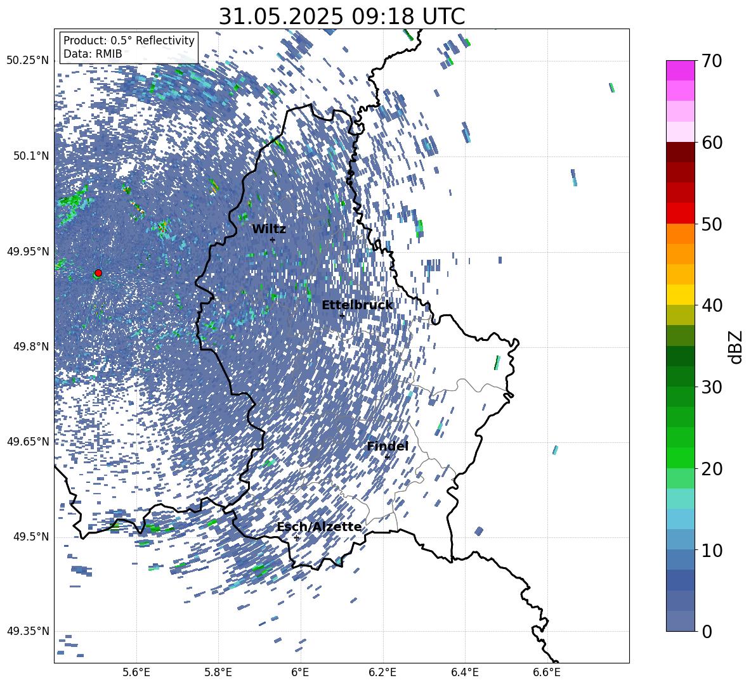751x685 pixels.
Task: Click the 49.95°N latitude label
Action: click(x=28, y=252)
